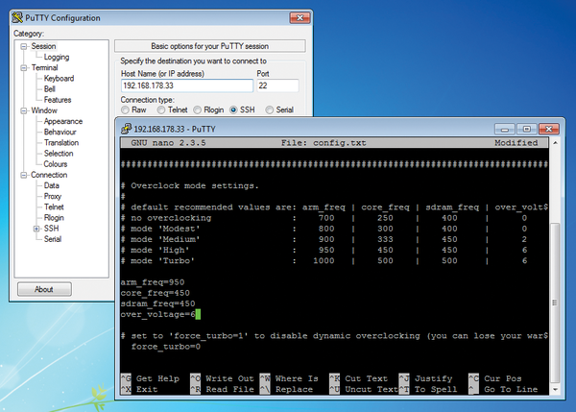The image size is (576, 412).
Task: Open the Features settings category
Action: 58,100
